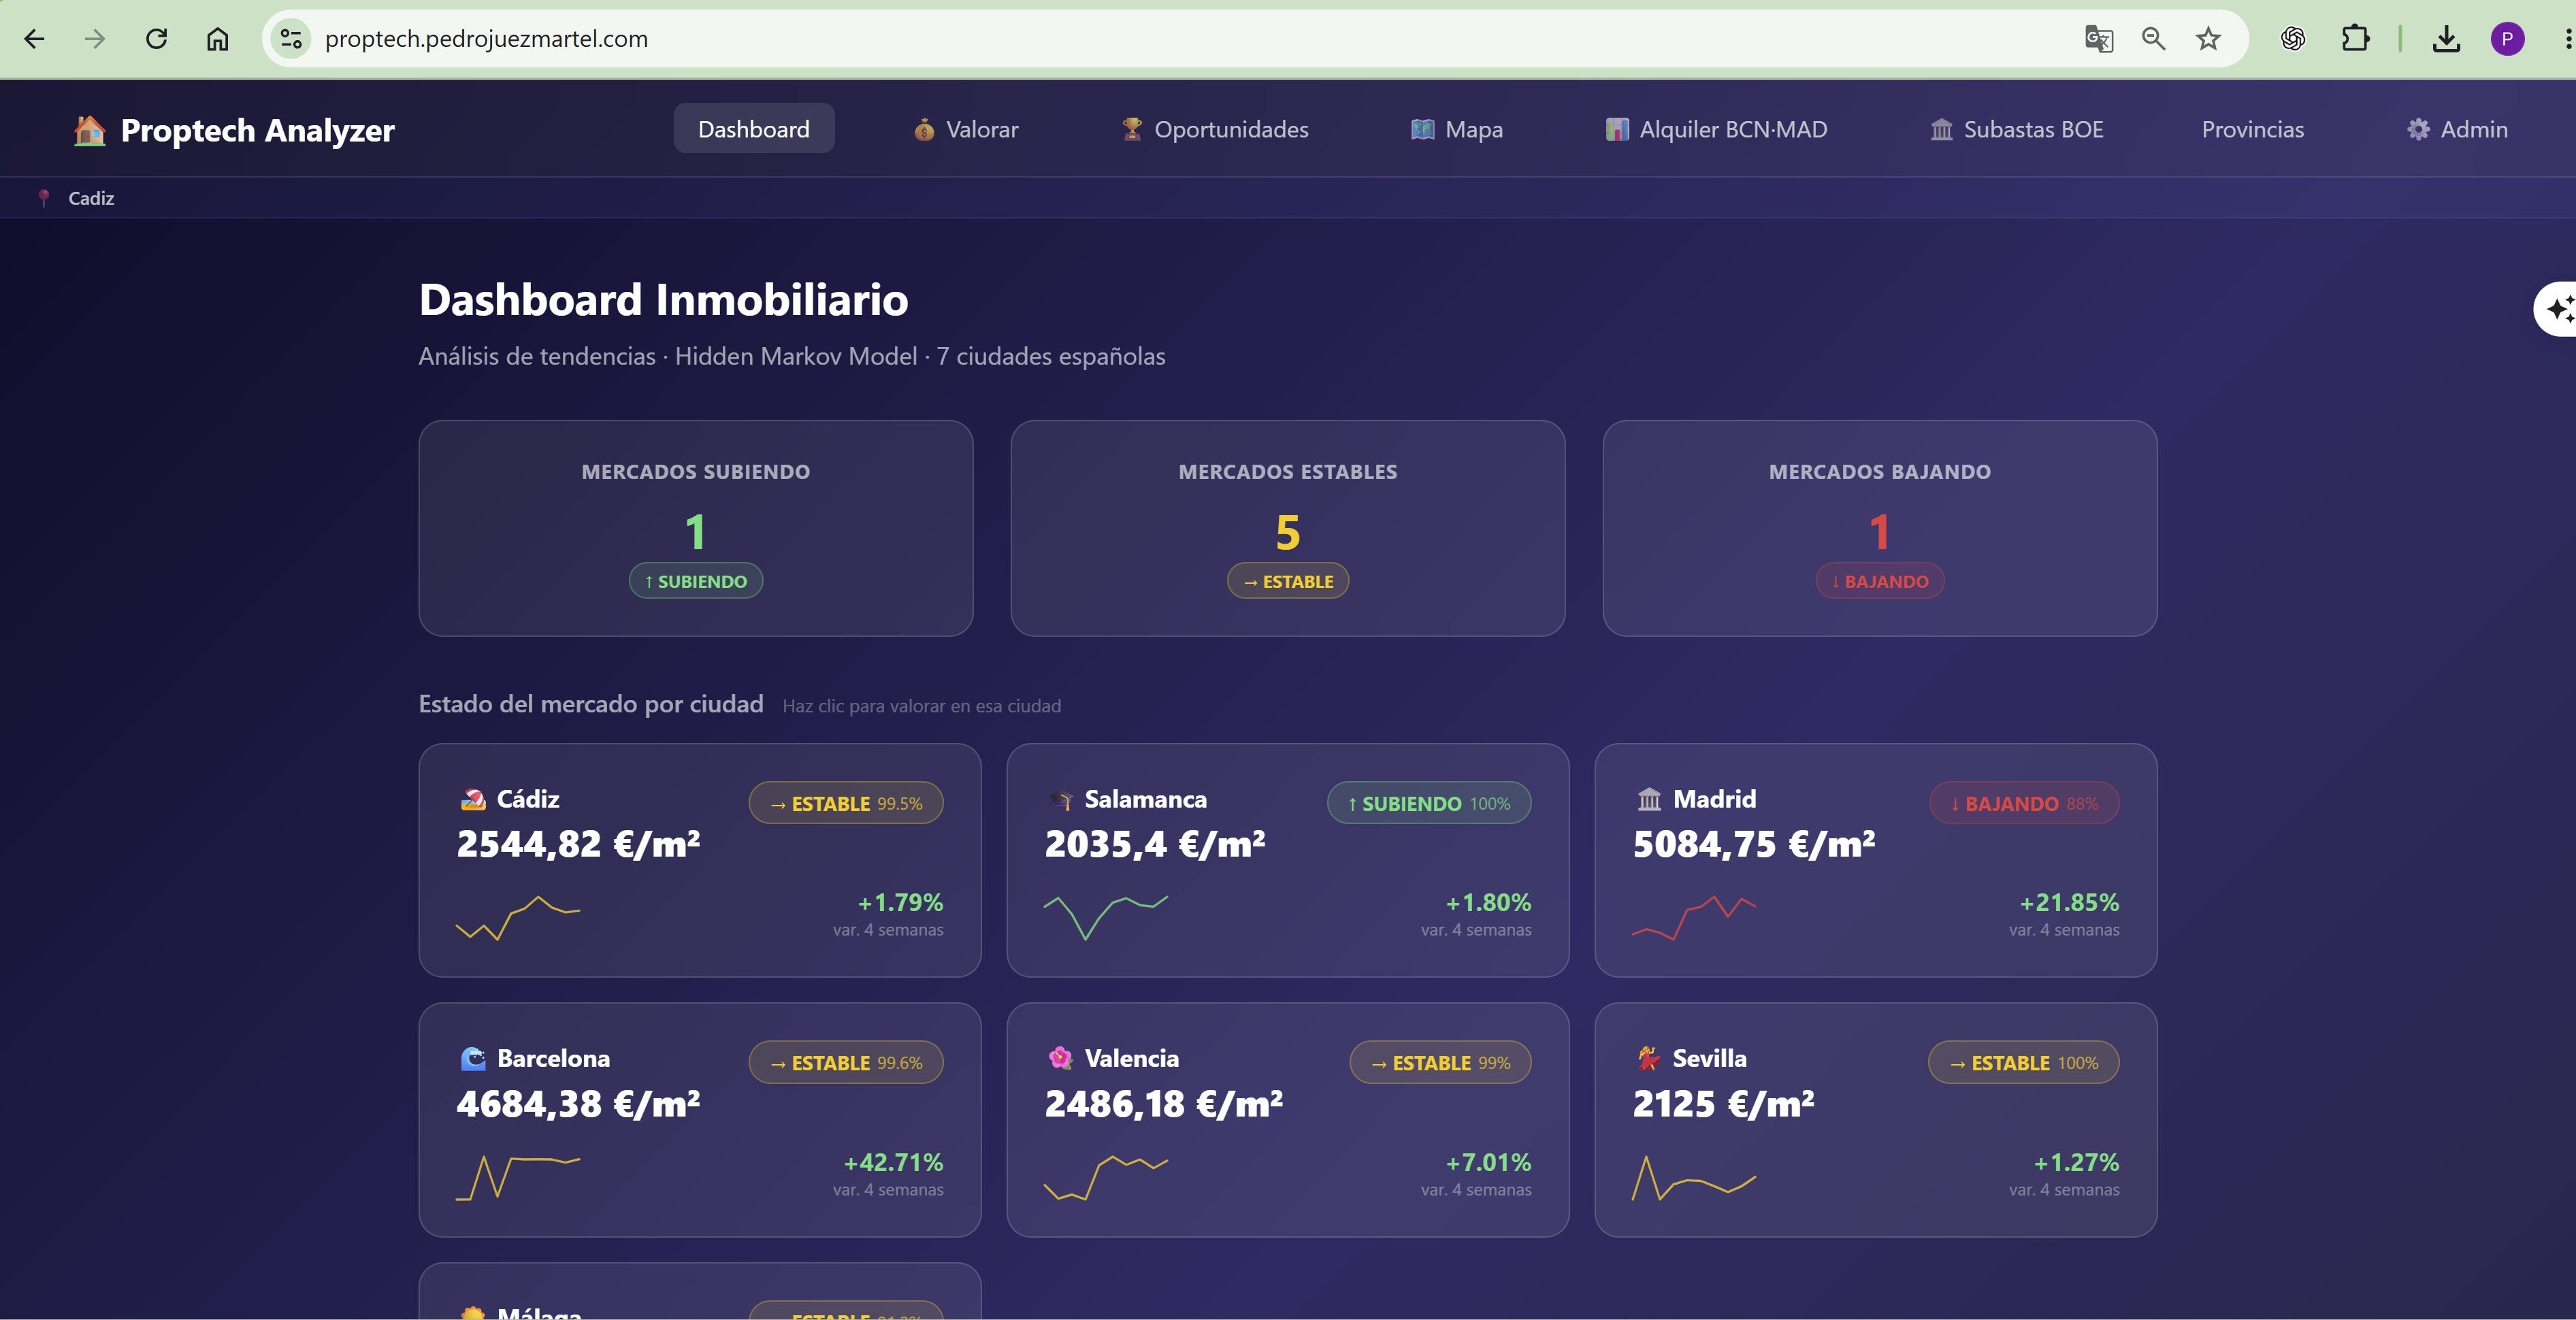
Task: Click the ESTABLE badge under Mercados Estables
Action: coord(1287,581)
